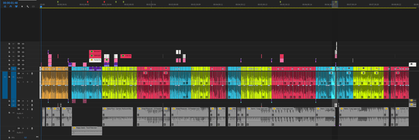Click Audio 1 show keyframes icon
The height and width of the screenshot is (140, 419).
pos(19,82)
